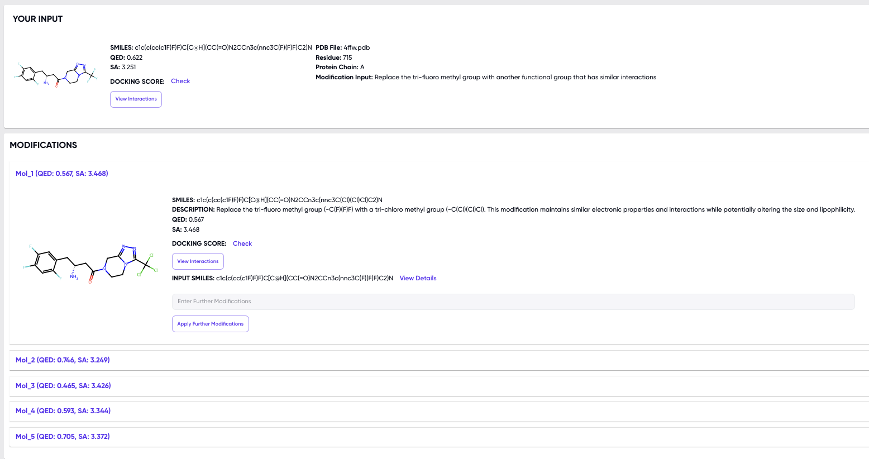This screenshot has height=459, width=869.
Task: Click the SA 3.251 value
Action: tap(128, 67)
